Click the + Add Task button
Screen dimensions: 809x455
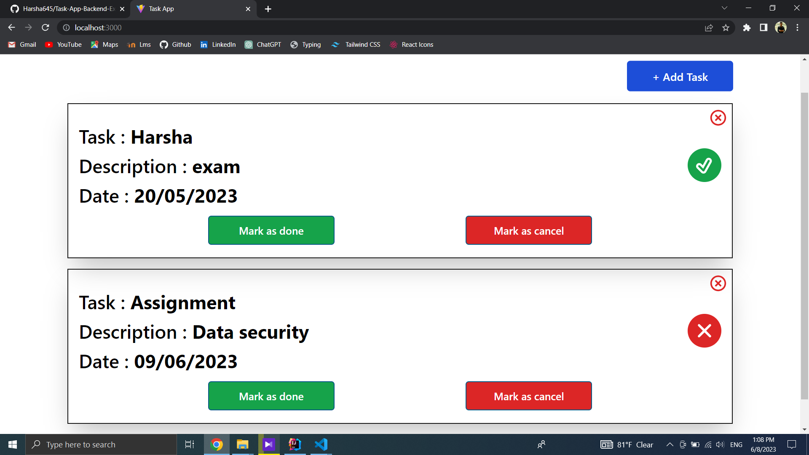pos(679,76)
